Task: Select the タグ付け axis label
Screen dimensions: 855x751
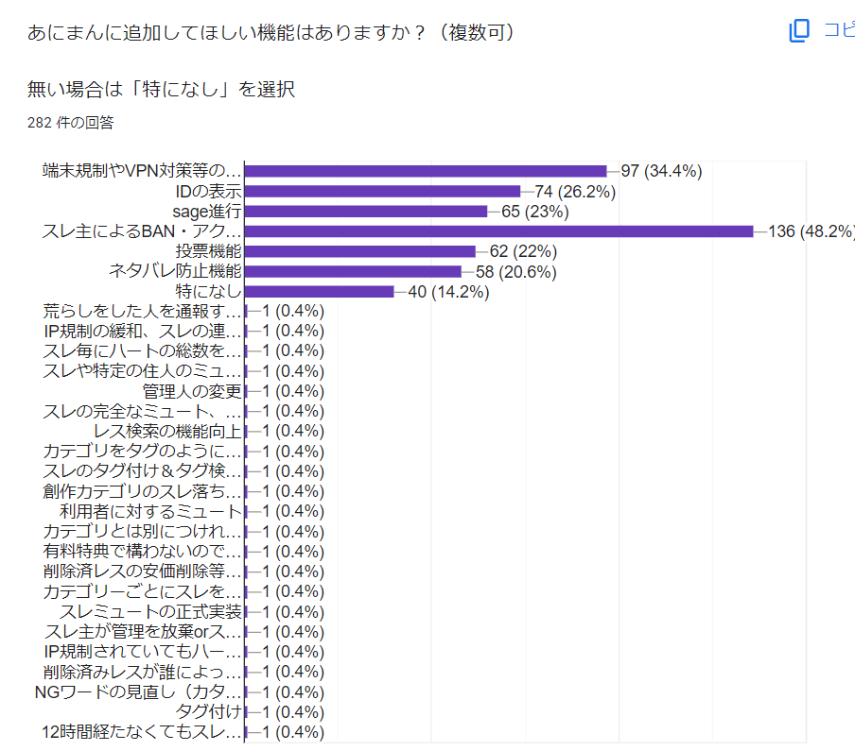Action: [209, 711]
